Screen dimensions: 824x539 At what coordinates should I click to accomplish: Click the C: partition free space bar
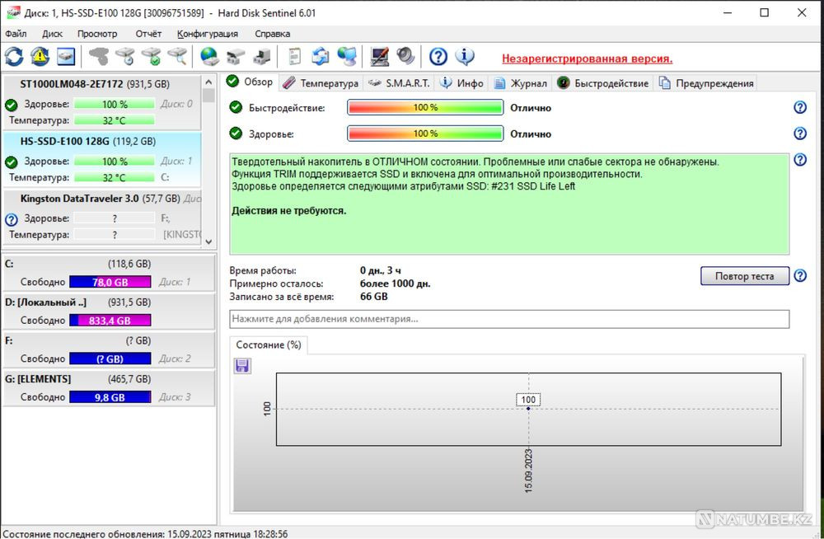click(110, 282)
